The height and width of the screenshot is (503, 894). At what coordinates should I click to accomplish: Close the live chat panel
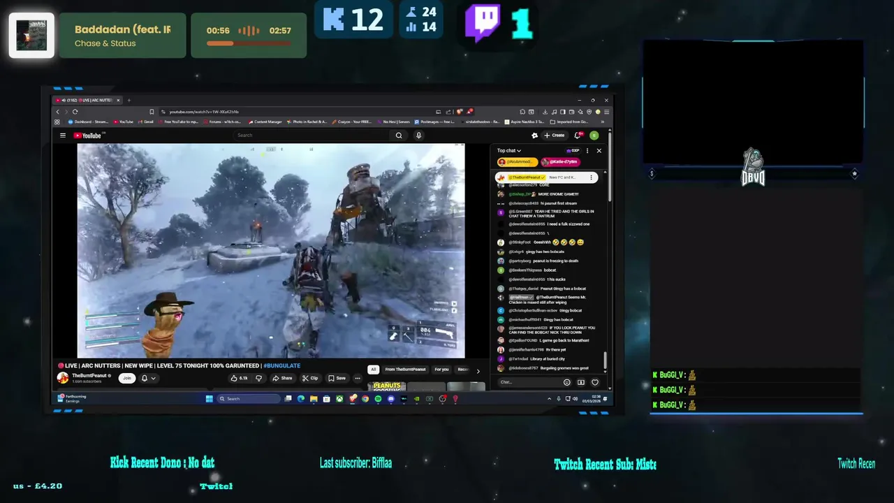tap(599, 150)
